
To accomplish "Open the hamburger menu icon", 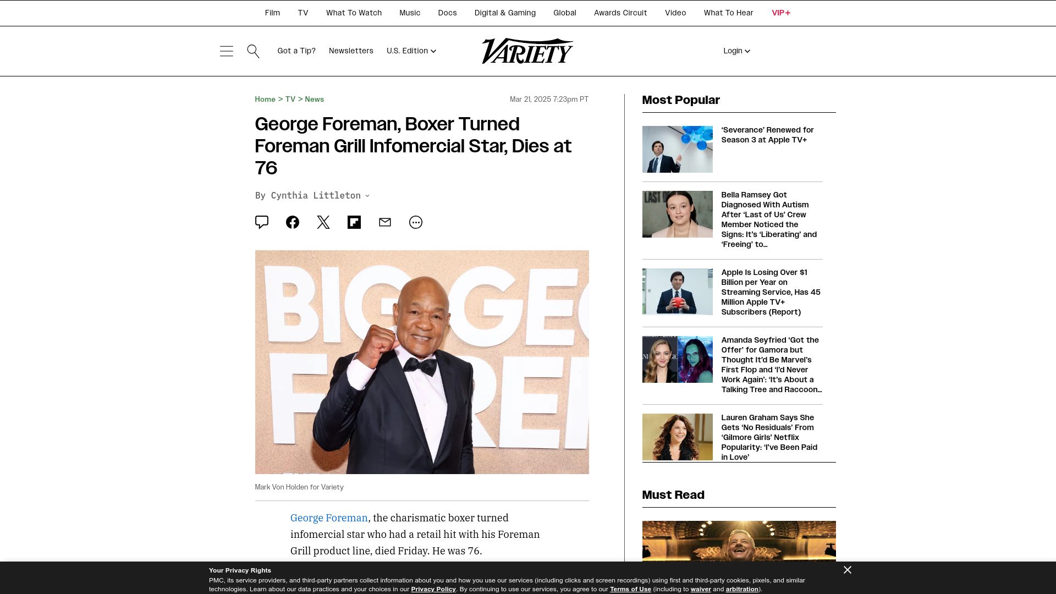I will (x=227, y=51).
